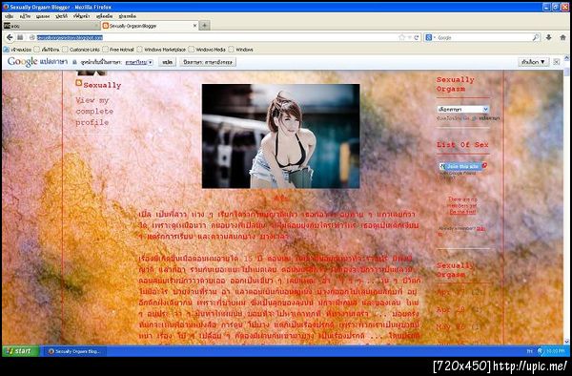Go to the home page icon
The height and width of the screenshot is (376, 572).
click(562, 37)
